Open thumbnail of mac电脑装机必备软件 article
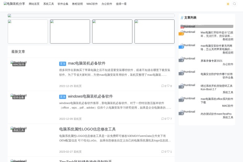Image resolution: width=243 pixels, height=162 pixels. (19, 62)
